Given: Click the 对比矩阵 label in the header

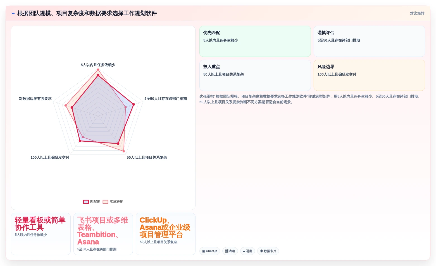Looking at the screenshot, I should (417, 13).
